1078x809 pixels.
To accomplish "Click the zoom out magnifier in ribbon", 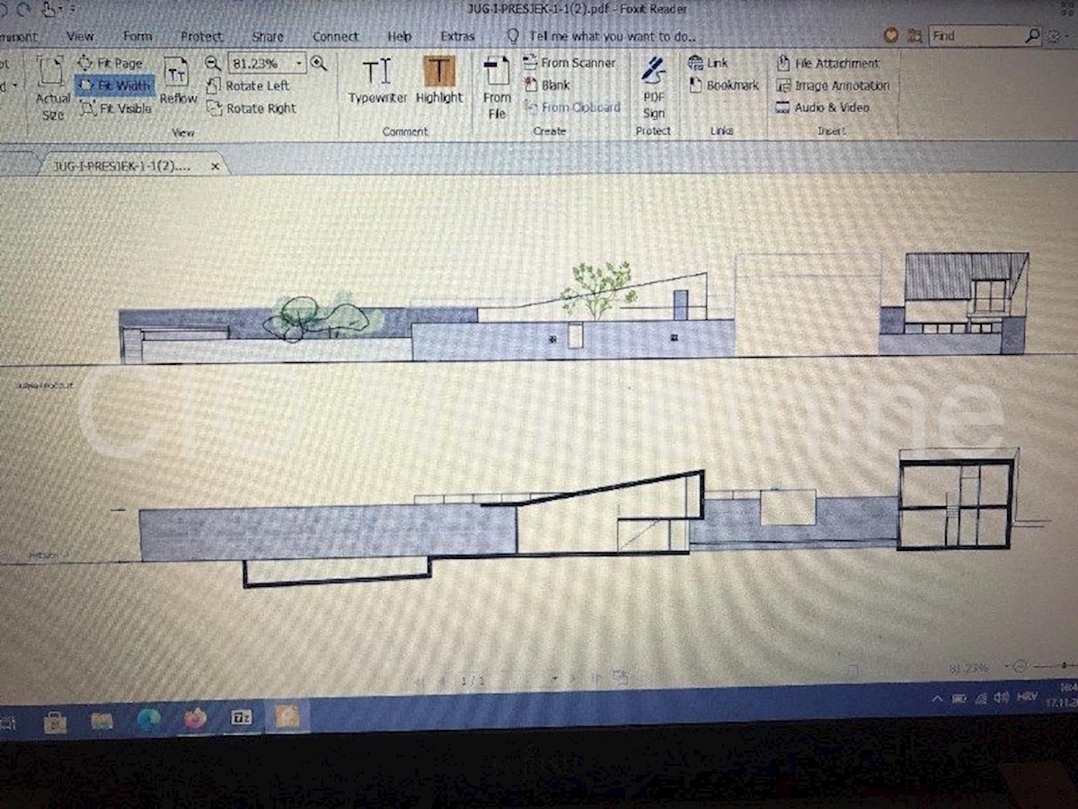I will tap(213, 63).
